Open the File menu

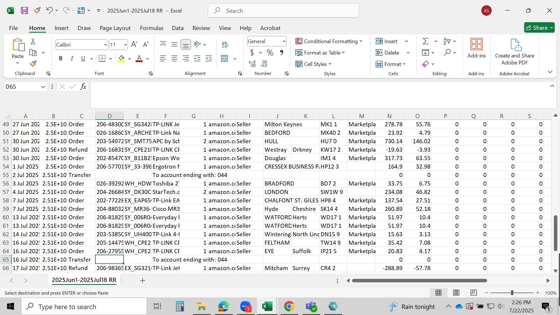tap(13, 28)
